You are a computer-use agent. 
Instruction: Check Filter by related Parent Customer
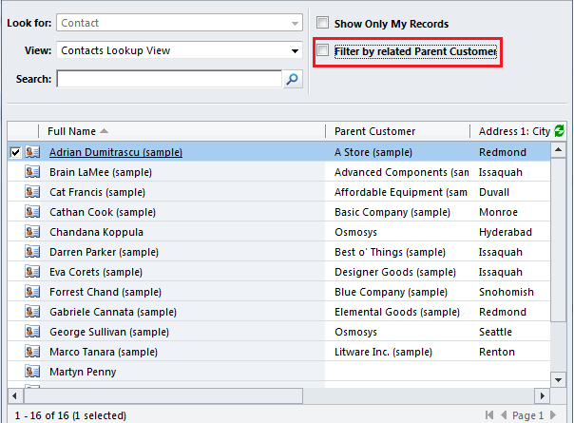(322, 49)
